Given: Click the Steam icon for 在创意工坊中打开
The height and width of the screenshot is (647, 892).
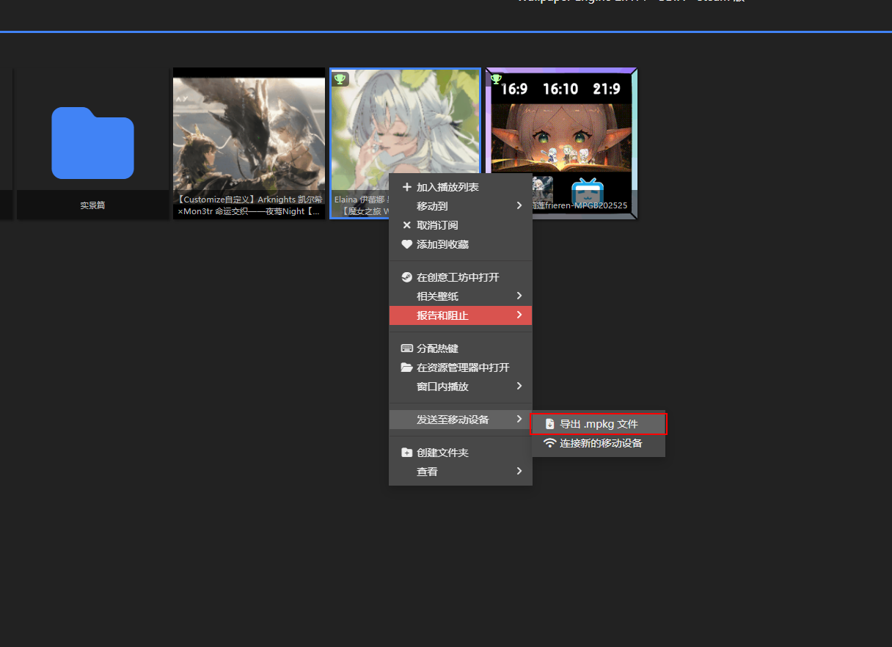Looking at the screenshot, I should [x=406, y=277].
